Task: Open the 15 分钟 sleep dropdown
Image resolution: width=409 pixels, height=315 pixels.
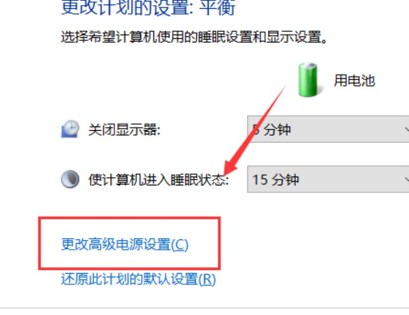Action: pos(328,179)
